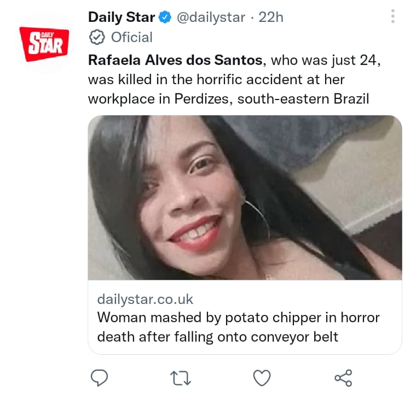Image resolution: width=416 pixels, height=398 pixels.
Task: Open the reply comment icon
Action: coord(99,378)
